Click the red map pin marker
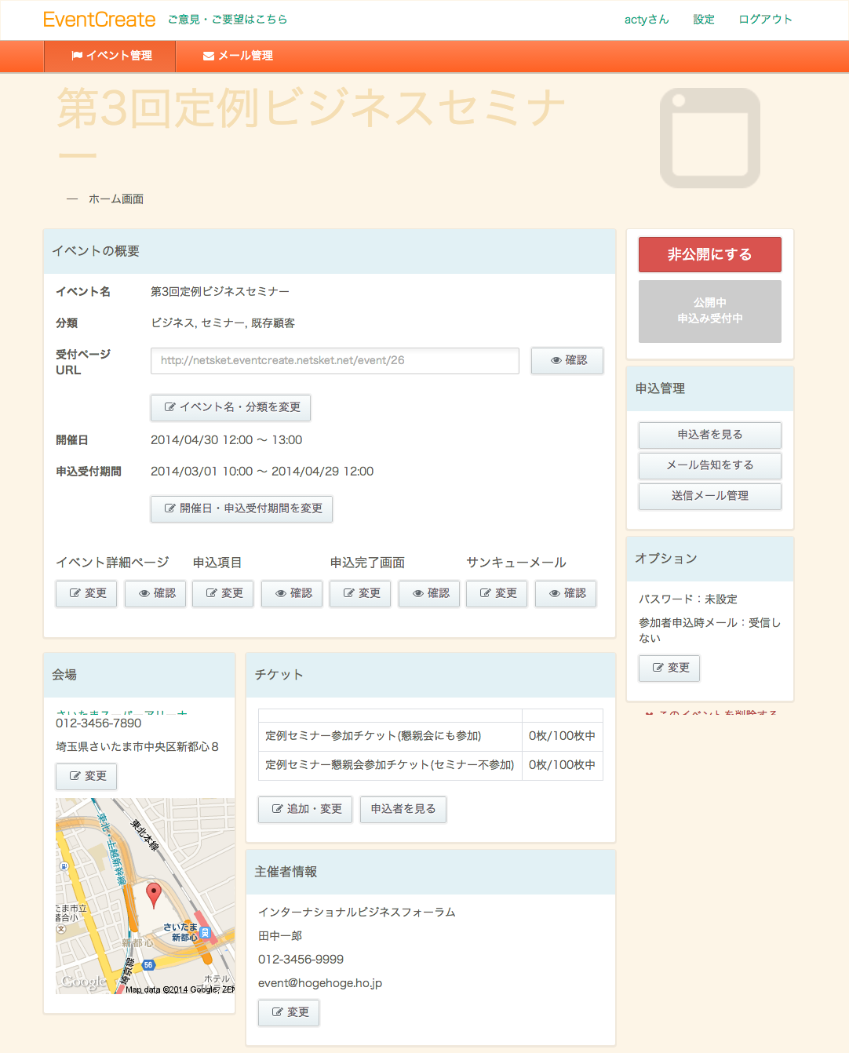This screenshot has width=849, height=1053. coord(154,894)
